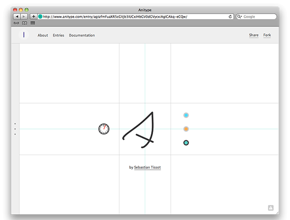
Task: Open the About page
Action: pos(43,35)
